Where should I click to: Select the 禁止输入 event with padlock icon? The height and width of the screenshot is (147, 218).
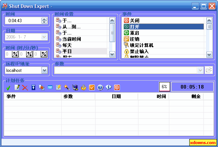tap(163, 52)
